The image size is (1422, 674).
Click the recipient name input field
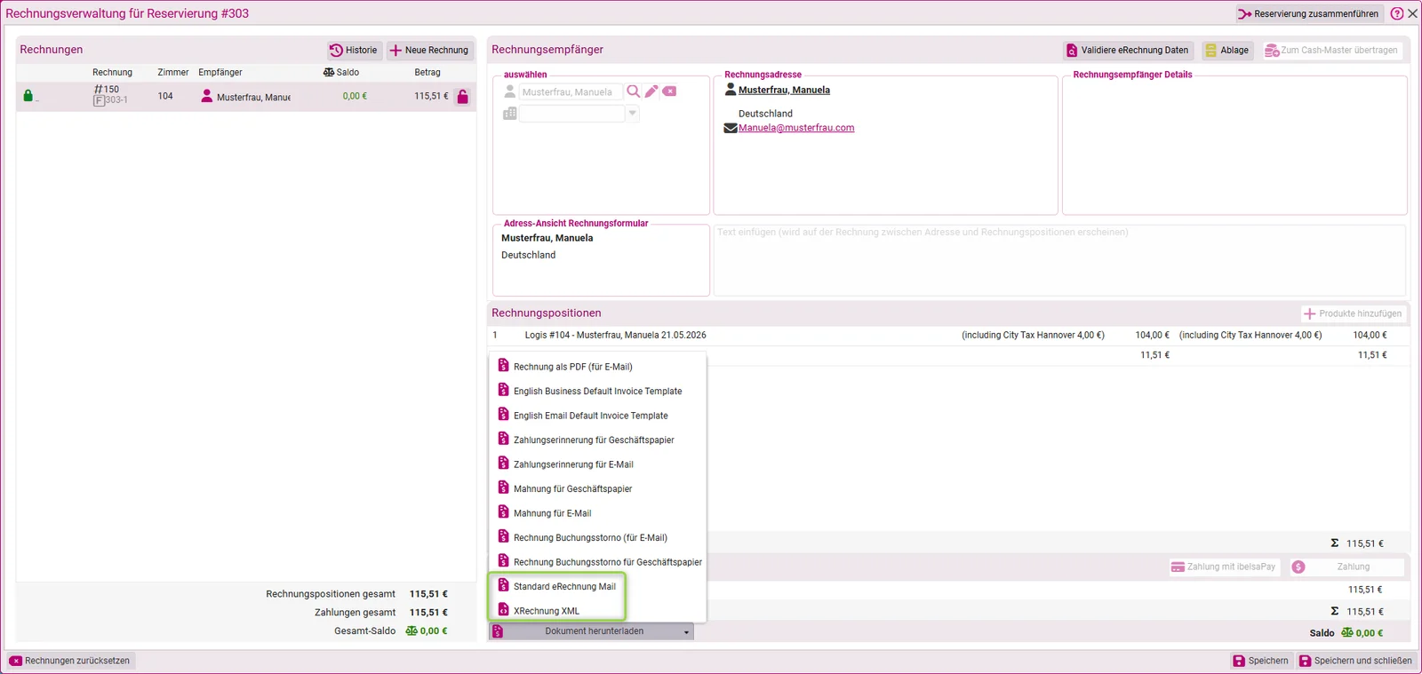tap(571, 91)
